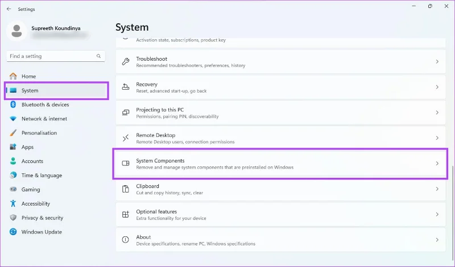Screen dimensions: 455x267
Task: Open the Apps settings section
Action: click(56, 147)
